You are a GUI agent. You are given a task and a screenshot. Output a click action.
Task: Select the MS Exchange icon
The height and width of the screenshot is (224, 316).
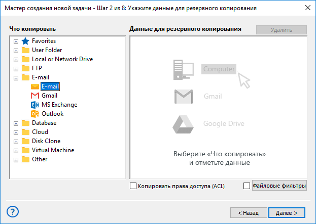pyautogui.click(x=35, y=105)
